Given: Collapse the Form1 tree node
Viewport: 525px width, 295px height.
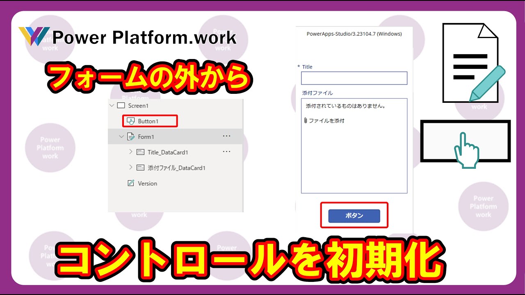Looking at the screenshot, I should click(x=121, y=137).
